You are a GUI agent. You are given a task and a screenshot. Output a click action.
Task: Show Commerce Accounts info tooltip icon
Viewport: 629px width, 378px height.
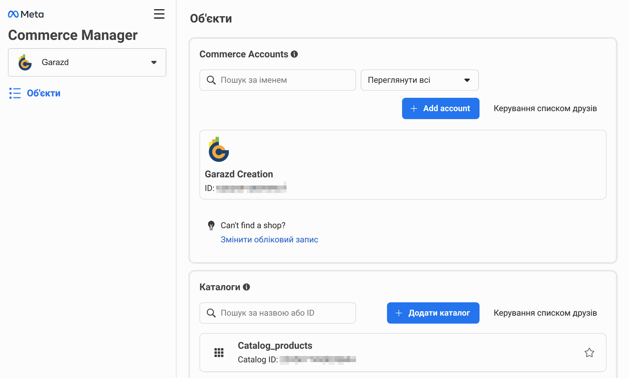[294, 54]
